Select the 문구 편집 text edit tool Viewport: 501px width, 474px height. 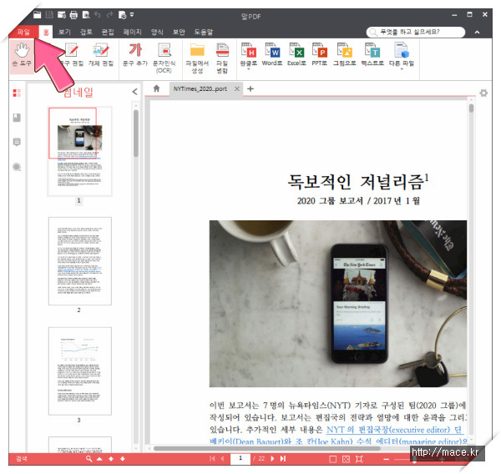71,55
